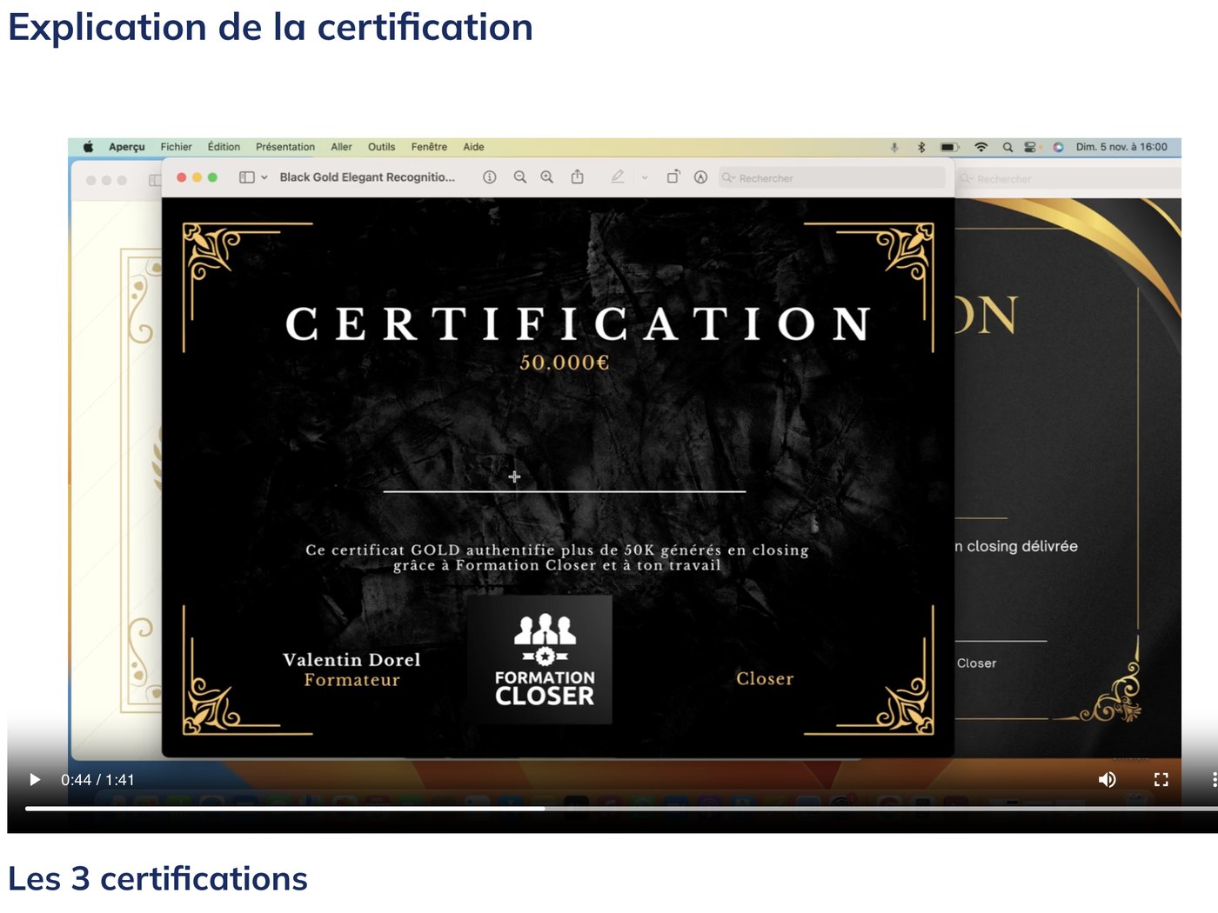The height and width of the screenshot is (913, 1218).
Task: Click the rotate icon in Preview toolbar
Action: click(x=673, y=177)
